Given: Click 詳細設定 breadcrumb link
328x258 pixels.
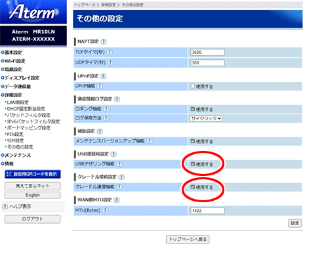Looking at the screenshot, I should pos(108,5).
